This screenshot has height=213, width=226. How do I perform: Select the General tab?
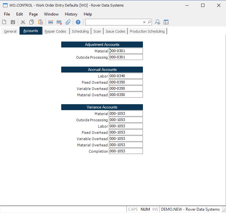[x=10, y=31]
